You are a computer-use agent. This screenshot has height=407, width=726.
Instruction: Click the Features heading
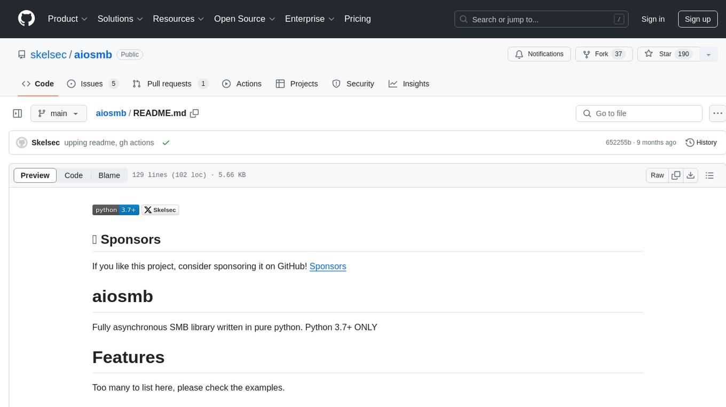[x=128, y=357]
